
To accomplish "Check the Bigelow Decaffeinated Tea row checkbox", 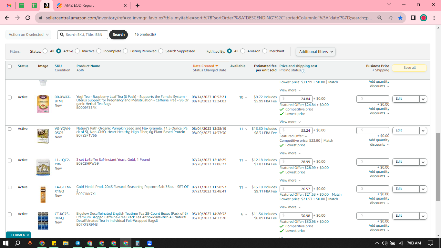I will point(10,214).
